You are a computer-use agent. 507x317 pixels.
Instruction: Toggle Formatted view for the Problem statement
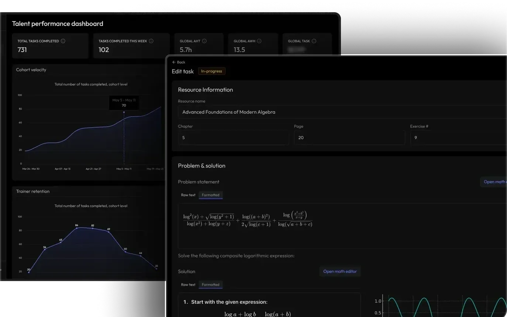[x=210, y=195]
